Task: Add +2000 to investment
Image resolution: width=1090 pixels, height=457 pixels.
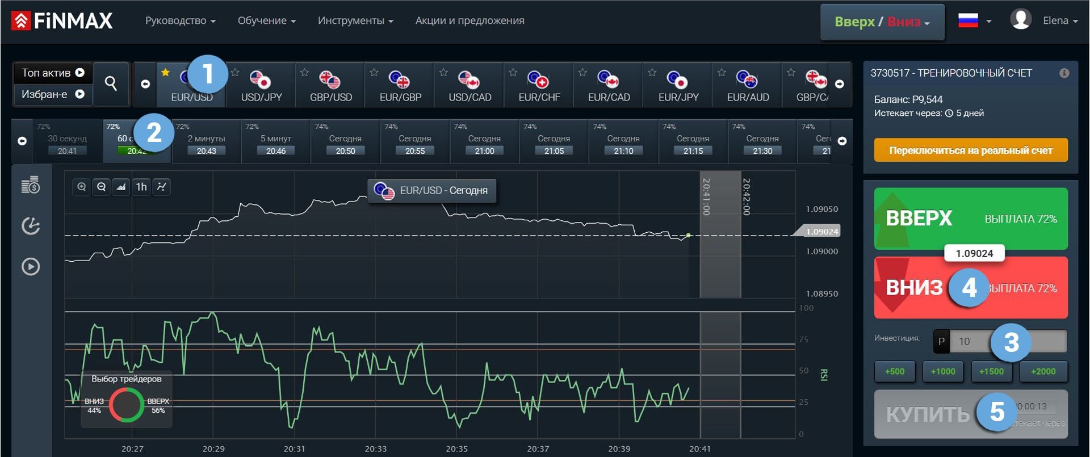Action: pos(1043,371)
